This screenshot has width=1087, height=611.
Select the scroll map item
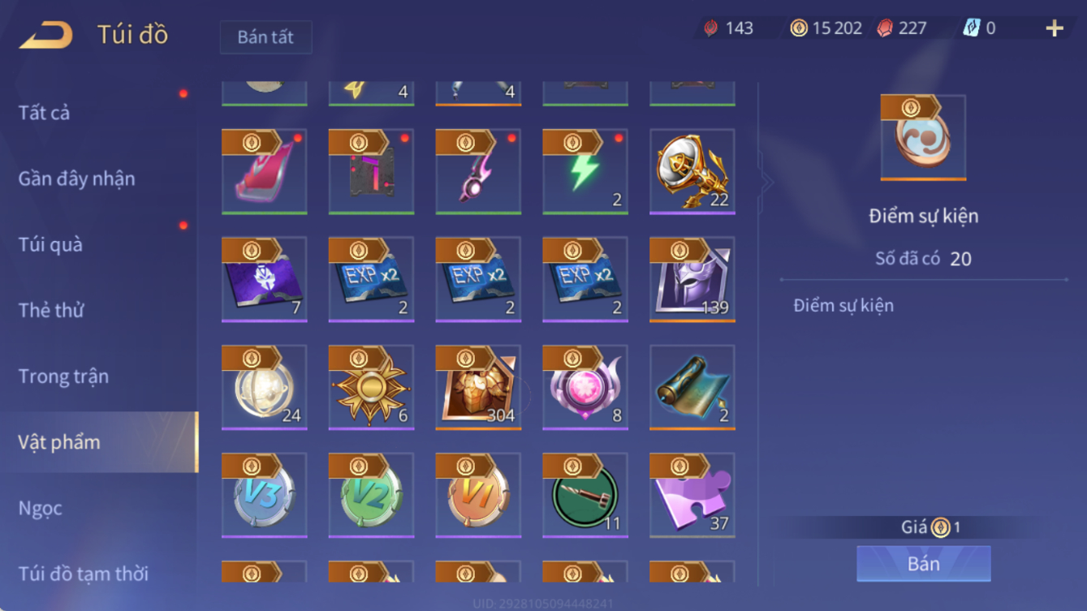point(692,388)
